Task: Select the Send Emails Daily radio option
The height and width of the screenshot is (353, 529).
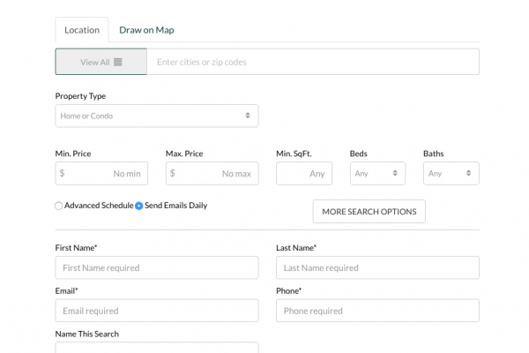Action: pos(139,206)
